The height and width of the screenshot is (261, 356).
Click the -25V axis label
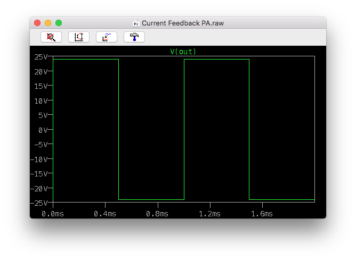click(x=39, y=203)
